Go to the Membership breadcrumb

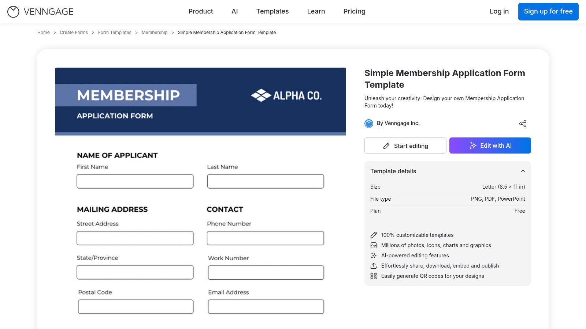pos(155,33)
